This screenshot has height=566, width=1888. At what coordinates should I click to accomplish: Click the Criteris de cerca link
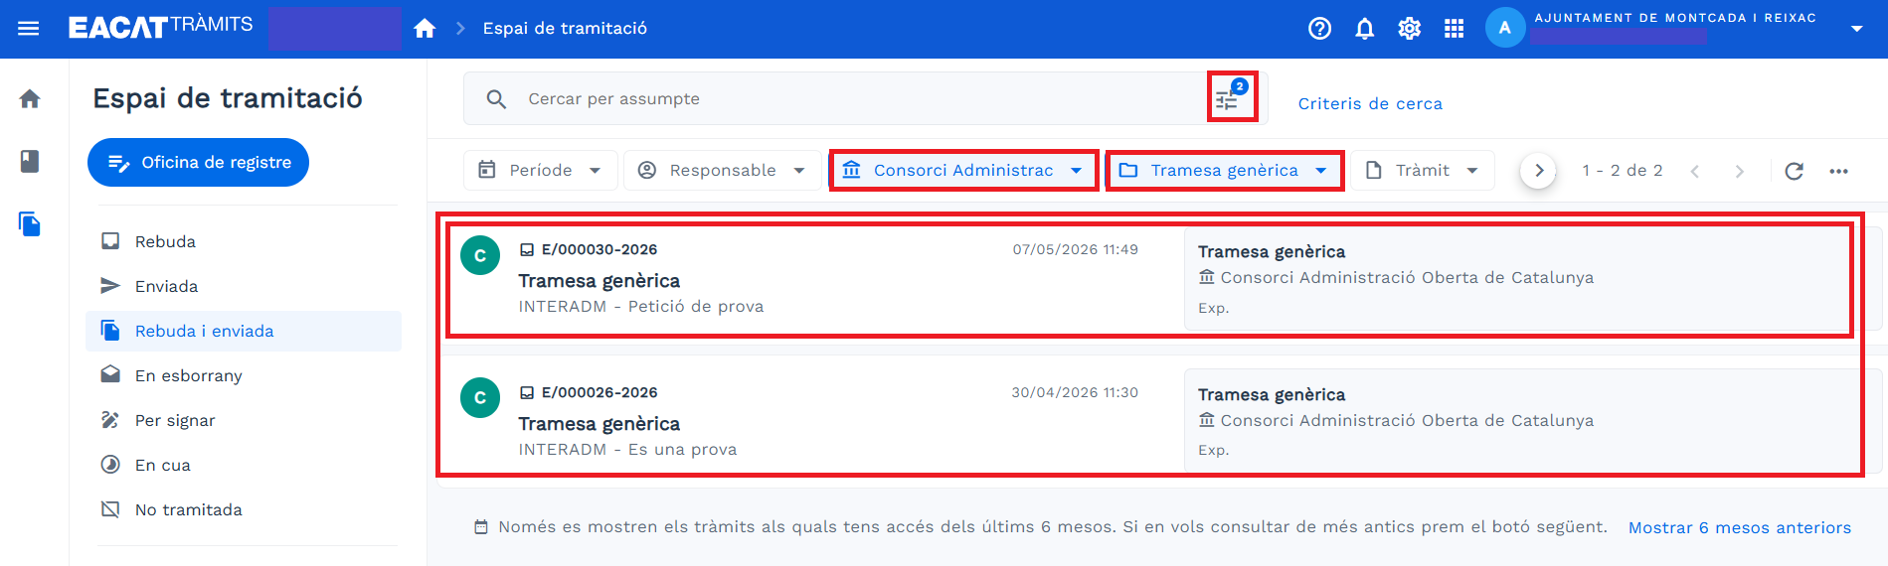(1369, 103)
